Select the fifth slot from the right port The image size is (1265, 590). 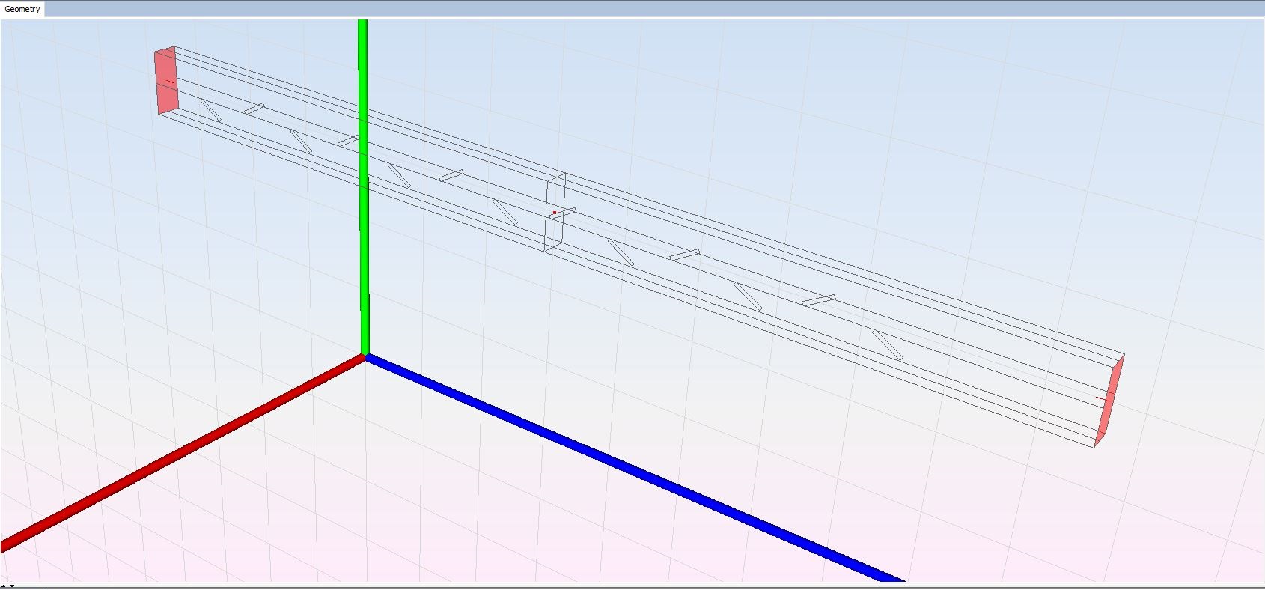click(x=621, y=252)
